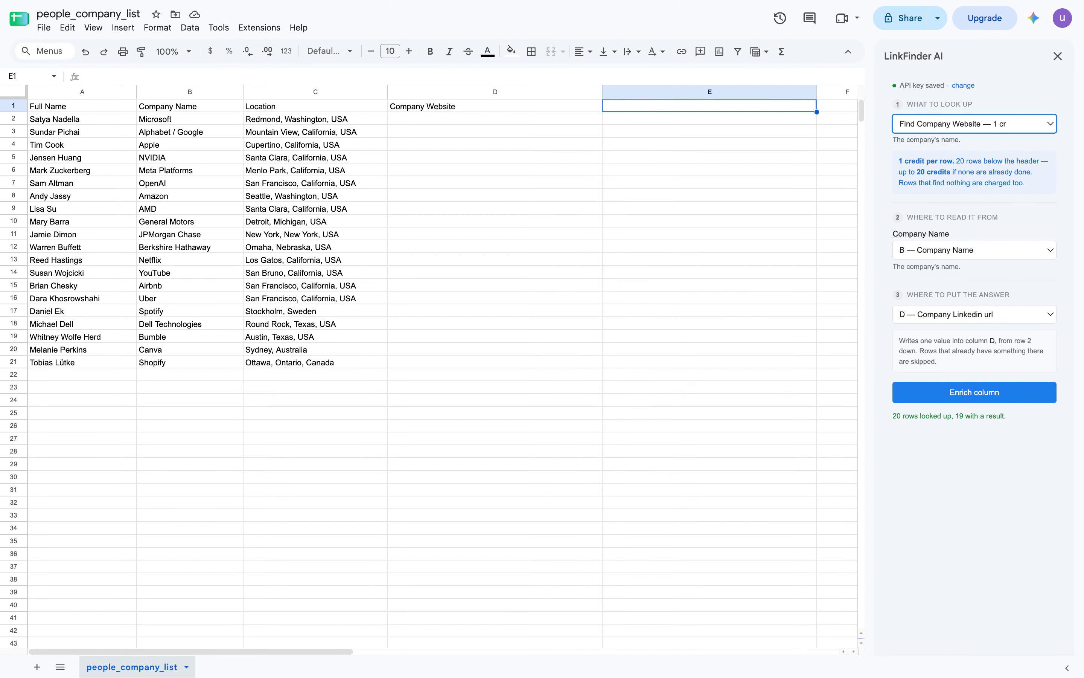Screen dimensions: 1084x678
Task: Close the LinkFinder AI panel
Action: pos(1058,56)
